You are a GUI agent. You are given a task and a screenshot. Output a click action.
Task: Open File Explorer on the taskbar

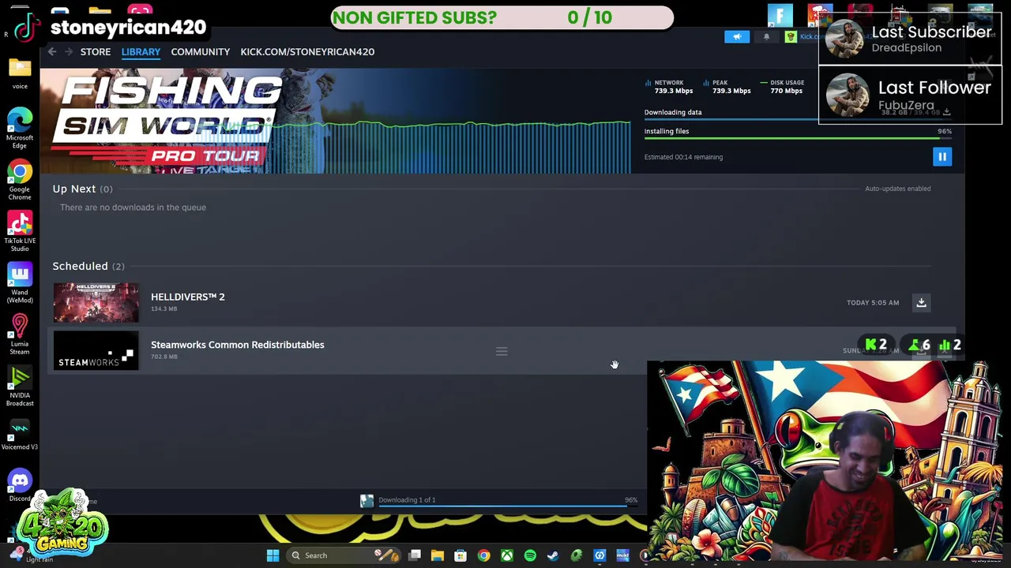pyautogui.click(x=438, y=555)
